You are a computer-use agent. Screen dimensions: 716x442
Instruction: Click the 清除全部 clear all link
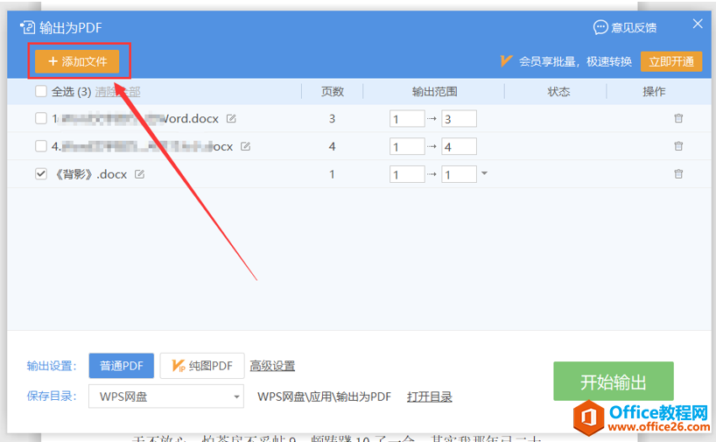118,92
